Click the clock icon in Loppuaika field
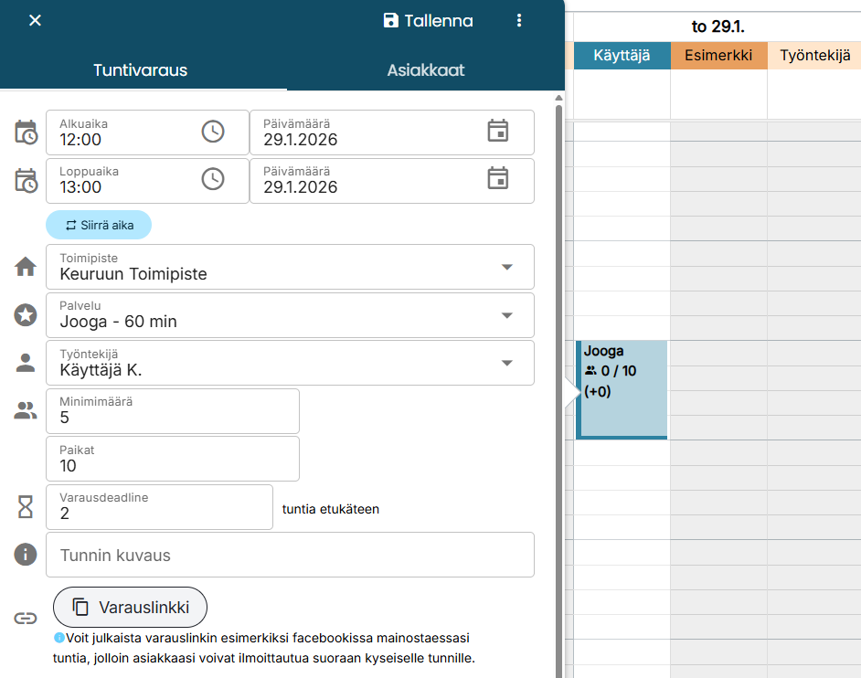This screenshot has height=678, width=861. [x=212, y=179]
